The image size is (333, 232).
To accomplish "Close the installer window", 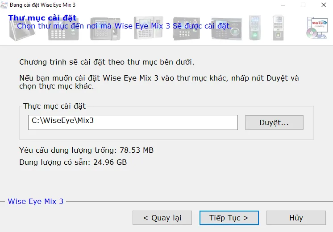I will (x=323, y=5).
